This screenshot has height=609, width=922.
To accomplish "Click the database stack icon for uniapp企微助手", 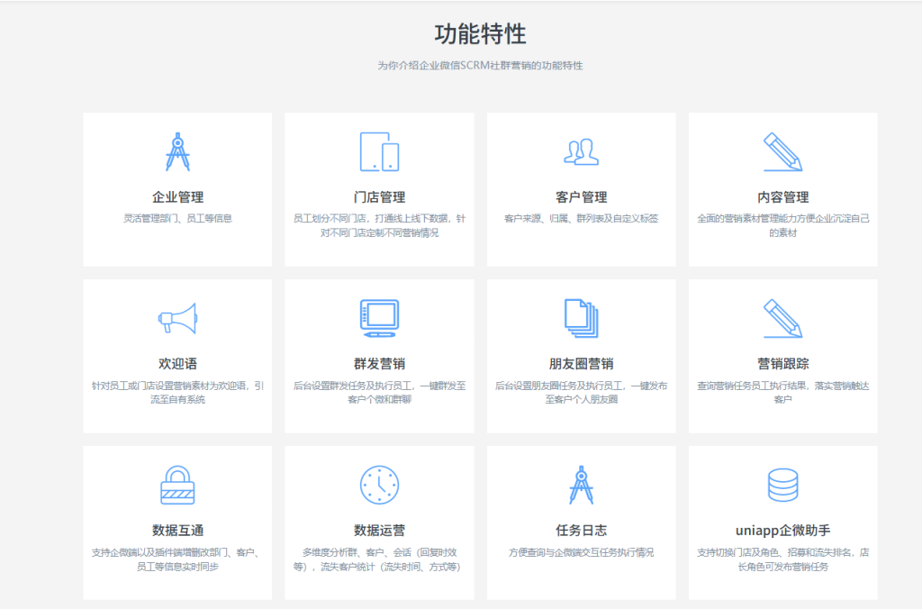I will tap(782, 485).
